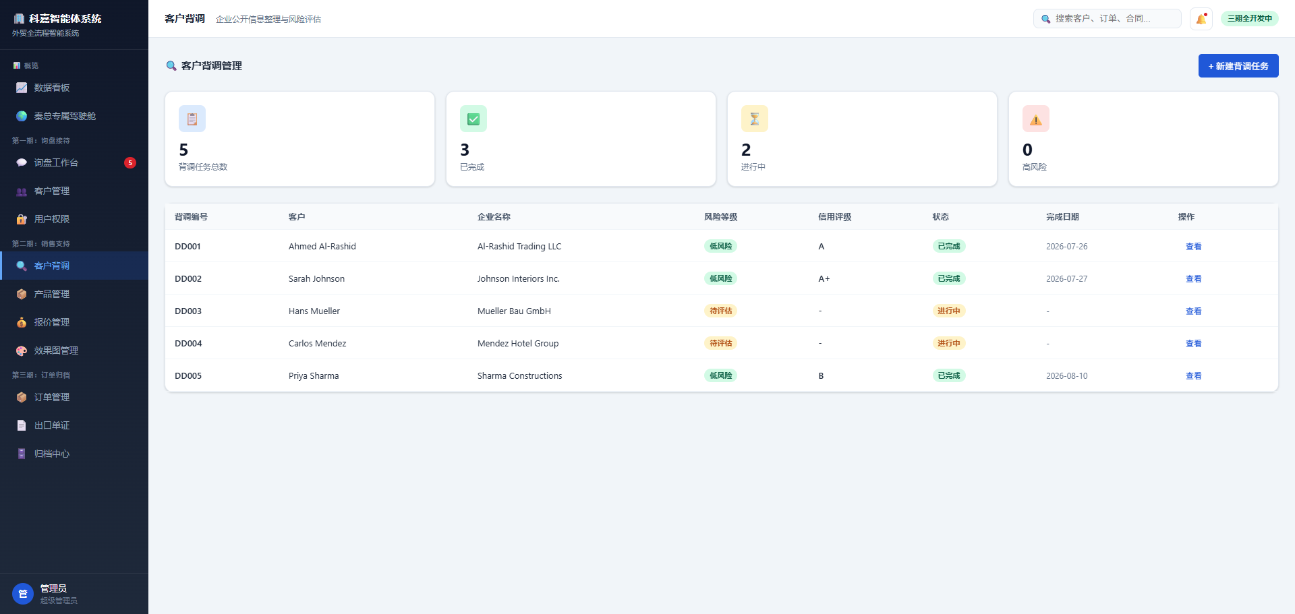Go to 询盘工作台 in sidebar
Image resolution: width=1295 pixels, height=614 pixels.
pyautogui.click(x=74, y=162)
